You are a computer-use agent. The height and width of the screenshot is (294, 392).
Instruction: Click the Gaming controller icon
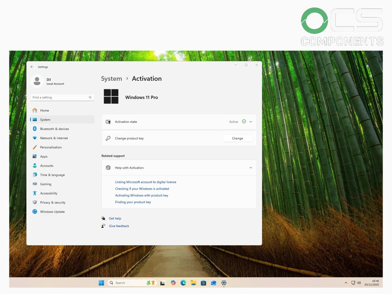(x=35, y=184)
